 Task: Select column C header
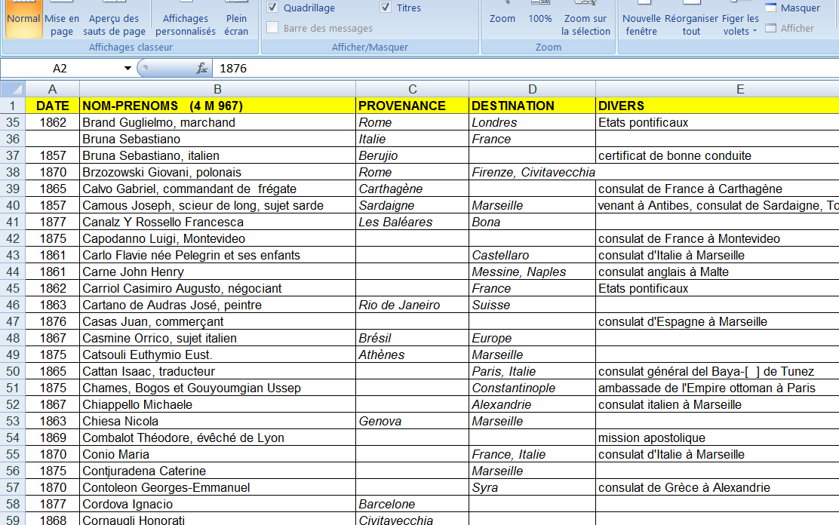point(412,89)
